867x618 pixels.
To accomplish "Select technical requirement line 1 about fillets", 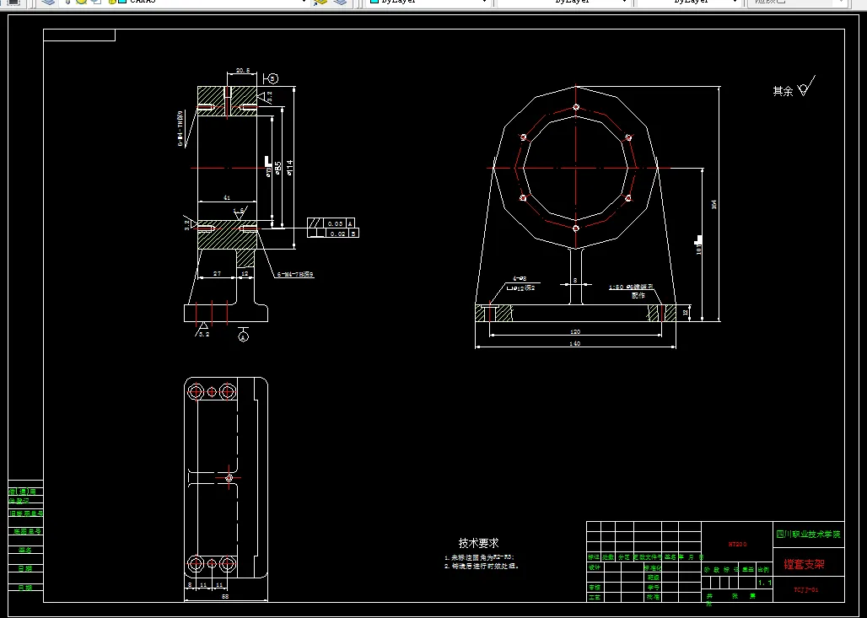I will click(480, 558).
